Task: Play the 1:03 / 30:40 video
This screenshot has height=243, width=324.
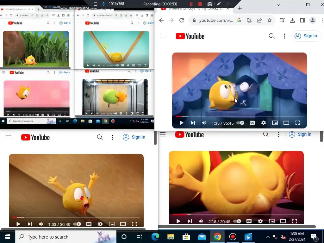Action: point(18,224)
